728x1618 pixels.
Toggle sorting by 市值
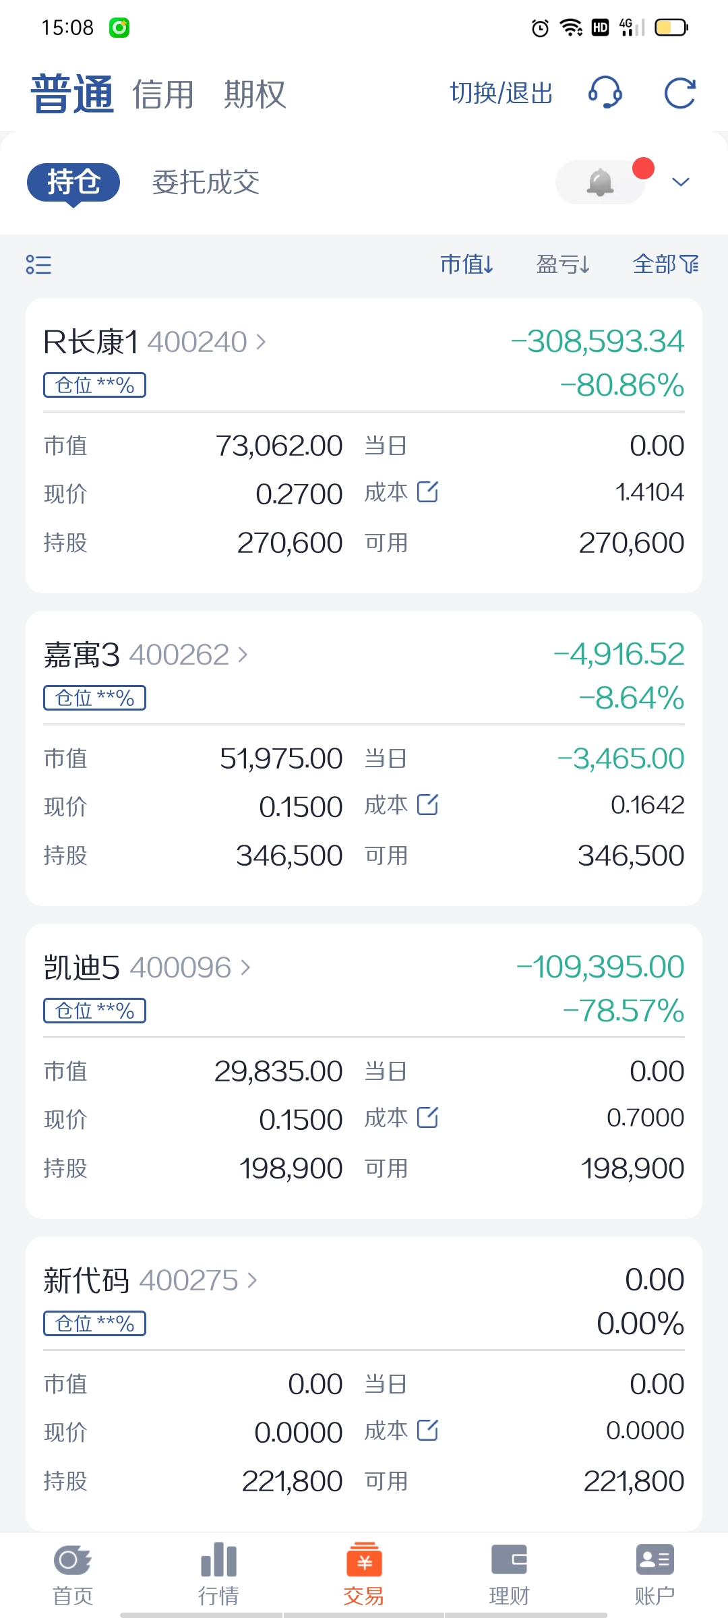(466, 264)
